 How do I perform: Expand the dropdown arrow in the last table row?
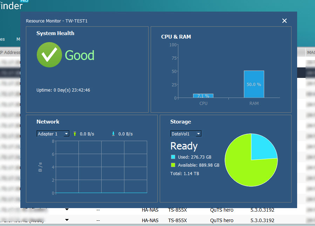pyautogui.click(x=67, y=220)
